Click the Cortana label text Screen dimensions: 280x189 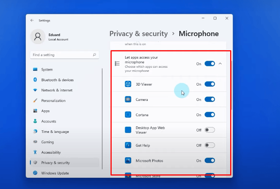(x=142, y=115)
